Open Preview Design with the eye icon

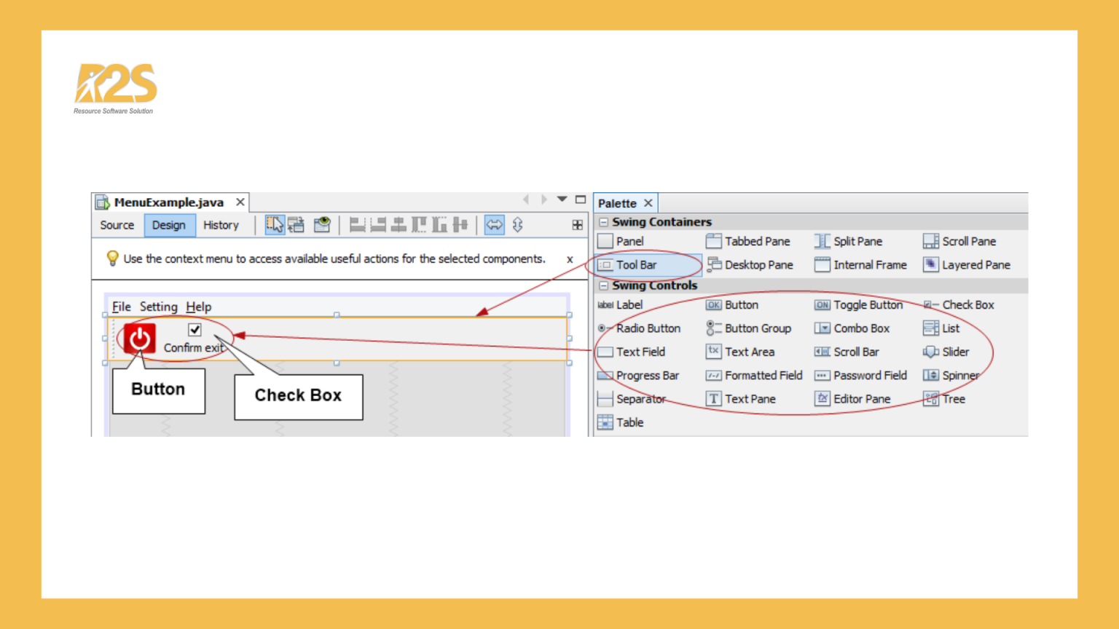coord(322,225)
